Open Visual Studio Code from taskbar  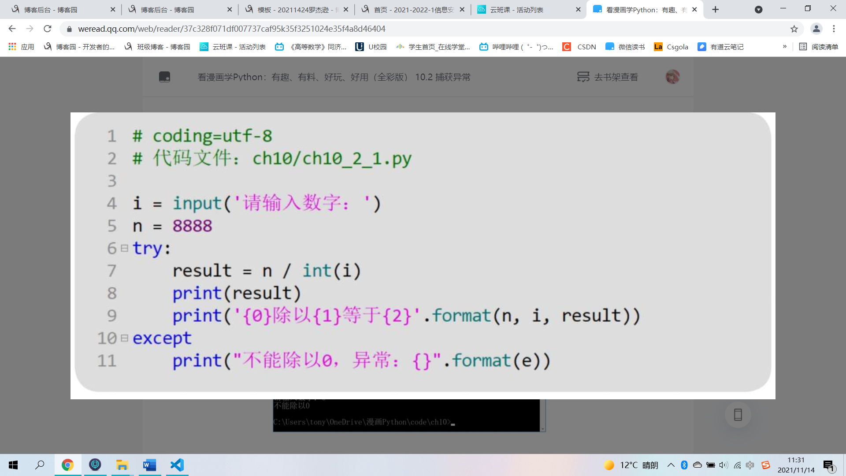pos(177,465)
